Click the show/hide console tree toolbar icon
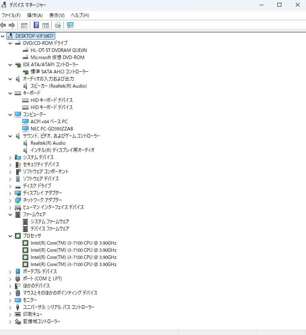The image size is (306, 335). pyautogui.click(x=24, y=25)
